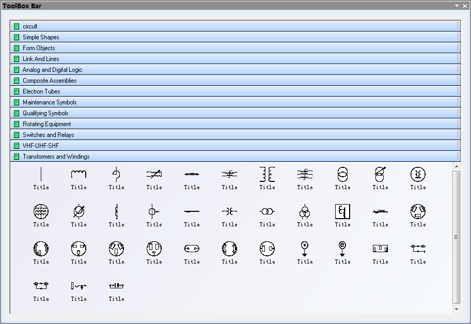Open the Electron Tubes section
This screenshot has width=471, height=324.
[x=41, y=91]
